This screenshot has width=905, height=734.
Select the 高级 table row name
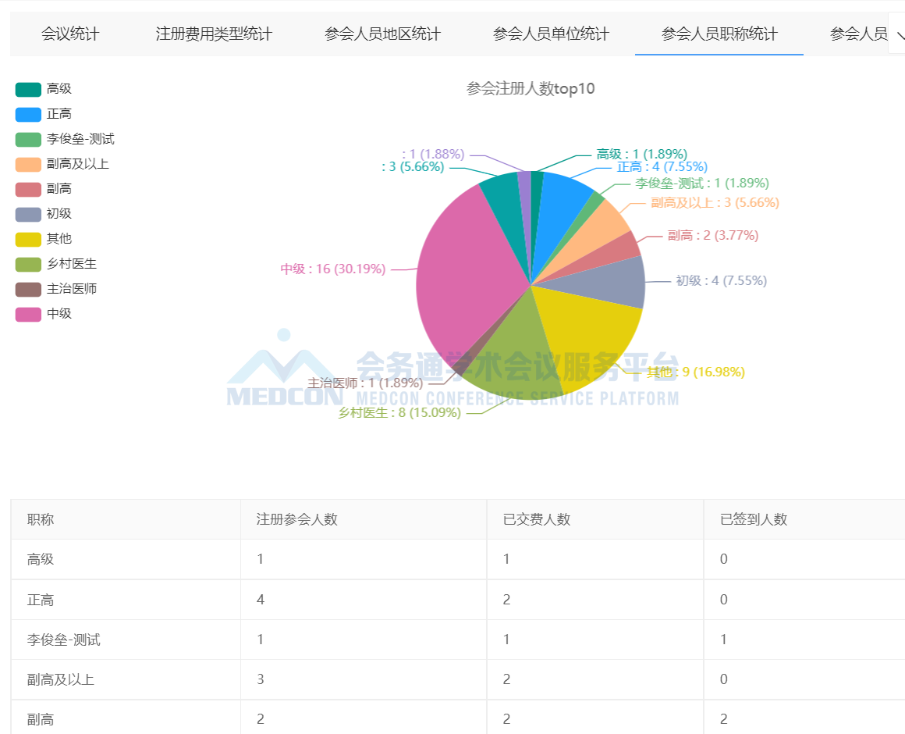tap(41, 560)
